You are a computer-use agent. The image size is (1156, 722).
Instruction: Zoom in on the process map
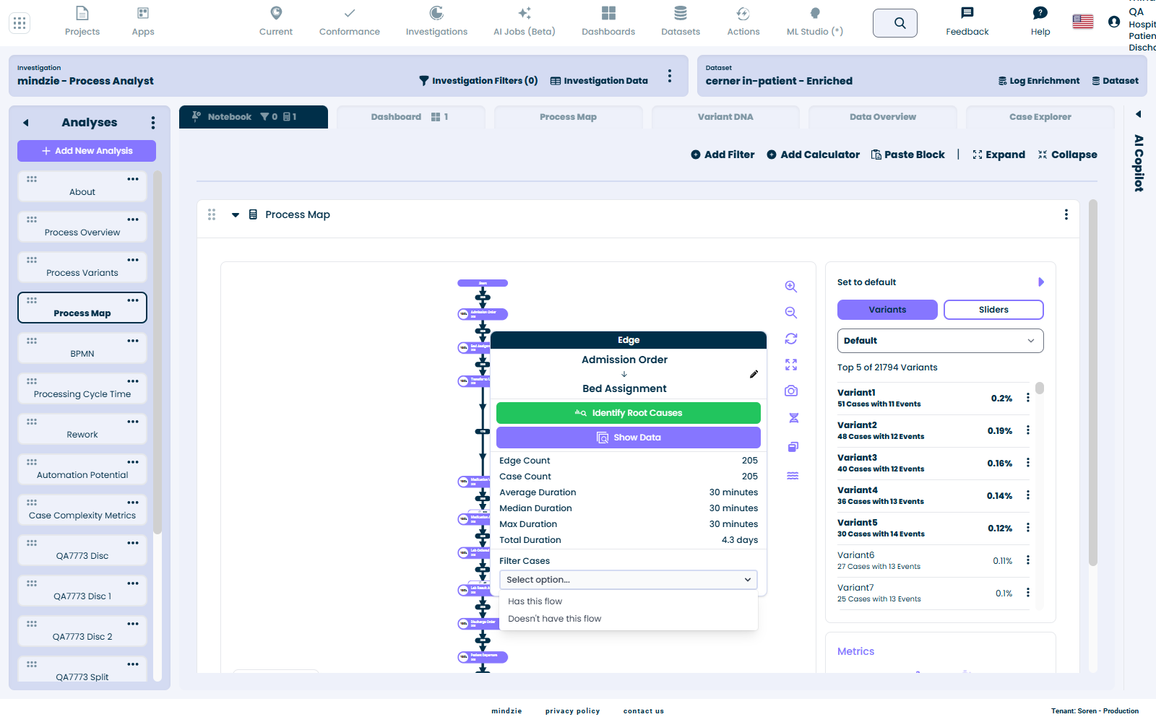(791, 287)
